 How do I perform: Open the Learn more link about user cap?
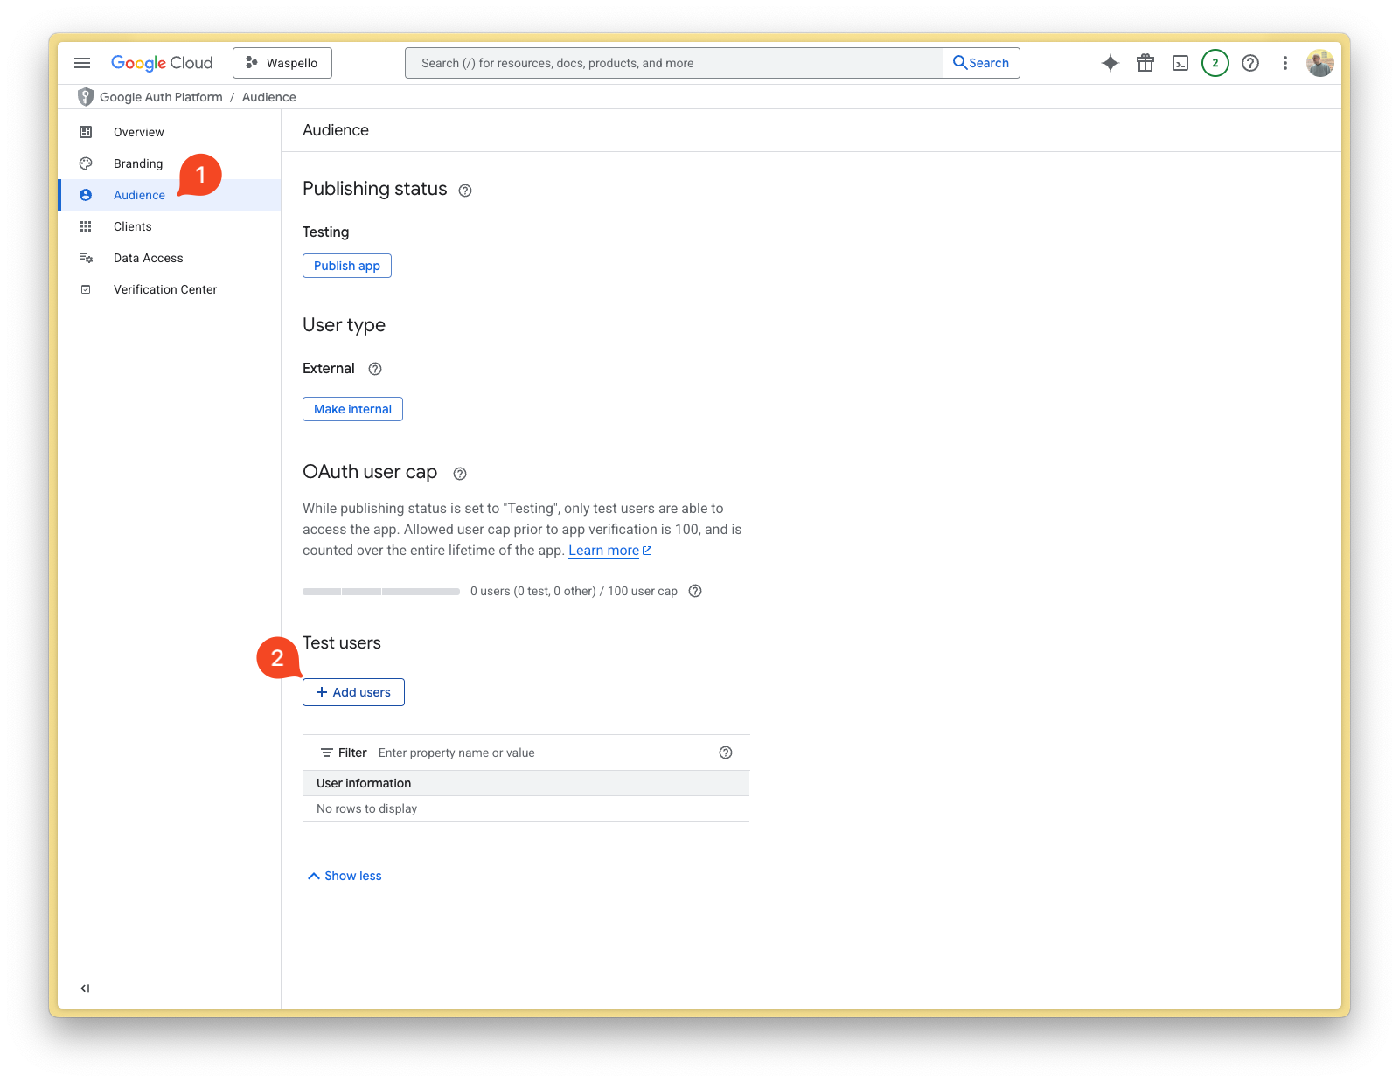tap(604, 550)
